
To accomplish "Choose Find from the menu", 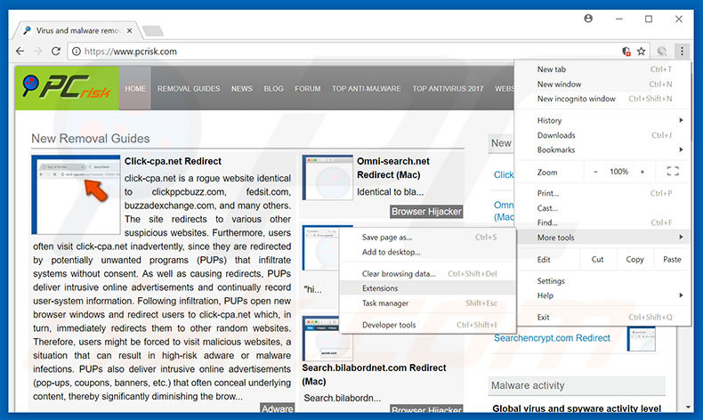I will click(x=602, y=222).
